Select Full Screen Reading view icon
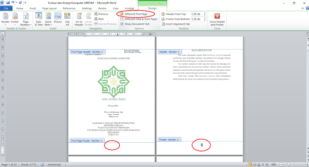This screenshot has height=167, width=309. tap(255, 164)
